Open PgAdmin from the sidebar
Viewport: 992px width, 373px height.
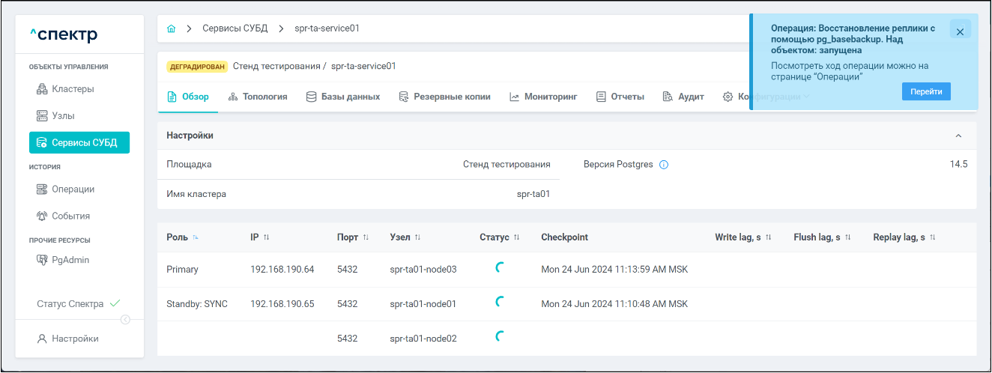(x=71, y=260)
